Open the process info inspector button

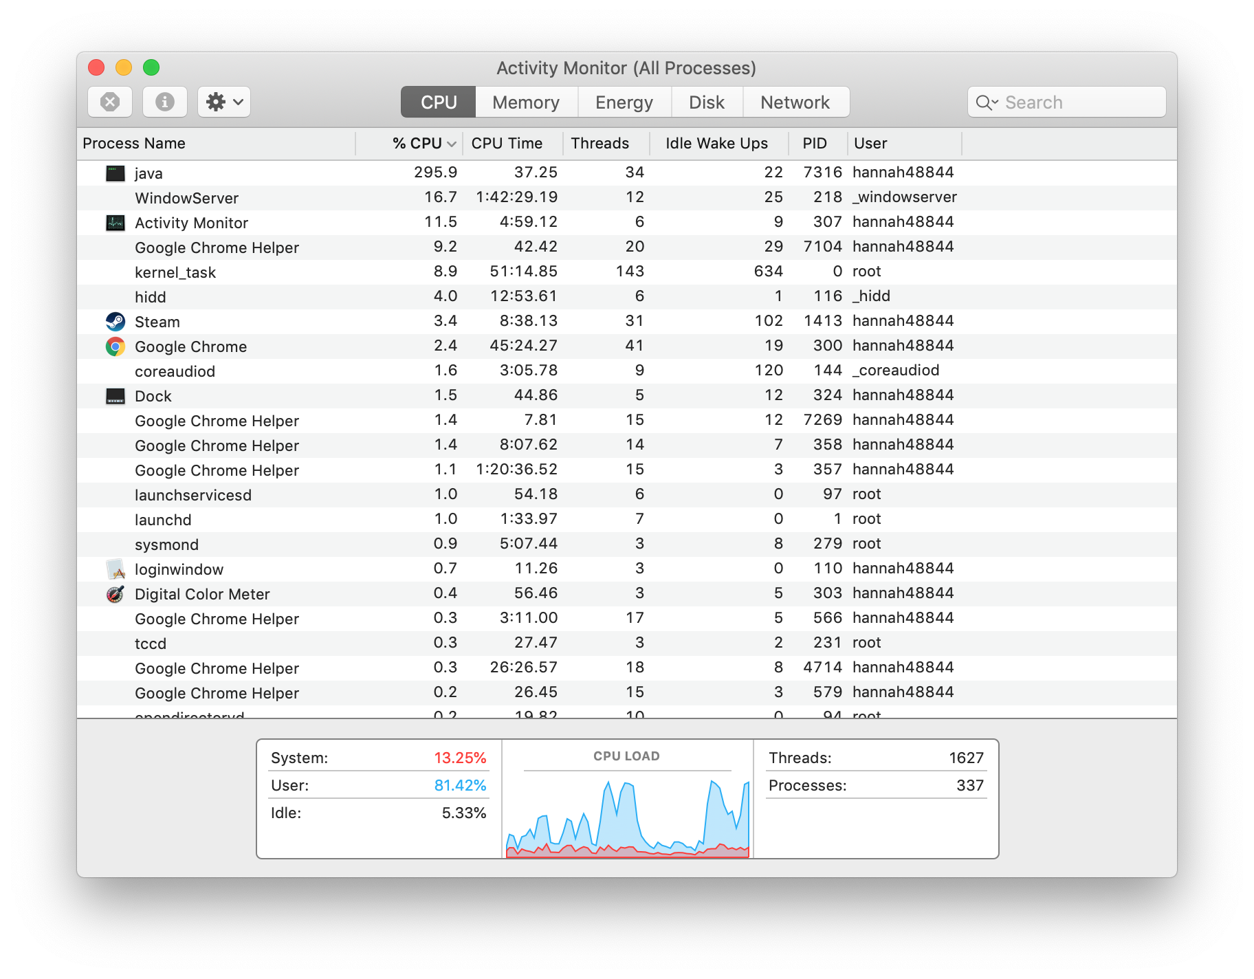165,102
